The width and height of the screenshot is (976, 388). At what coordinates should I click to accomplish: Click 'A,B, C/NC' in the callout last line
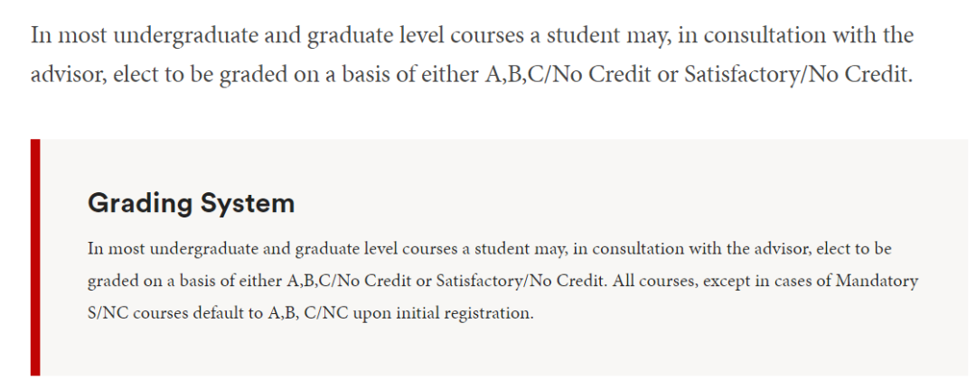click(x=307, y=313)
